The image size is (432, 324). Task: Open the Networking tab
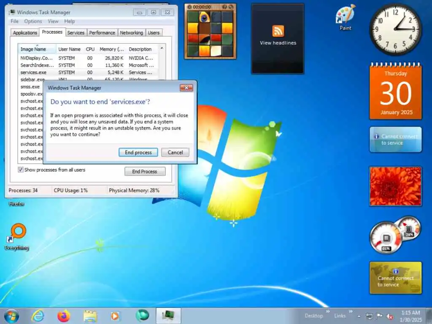click(132, 32)
